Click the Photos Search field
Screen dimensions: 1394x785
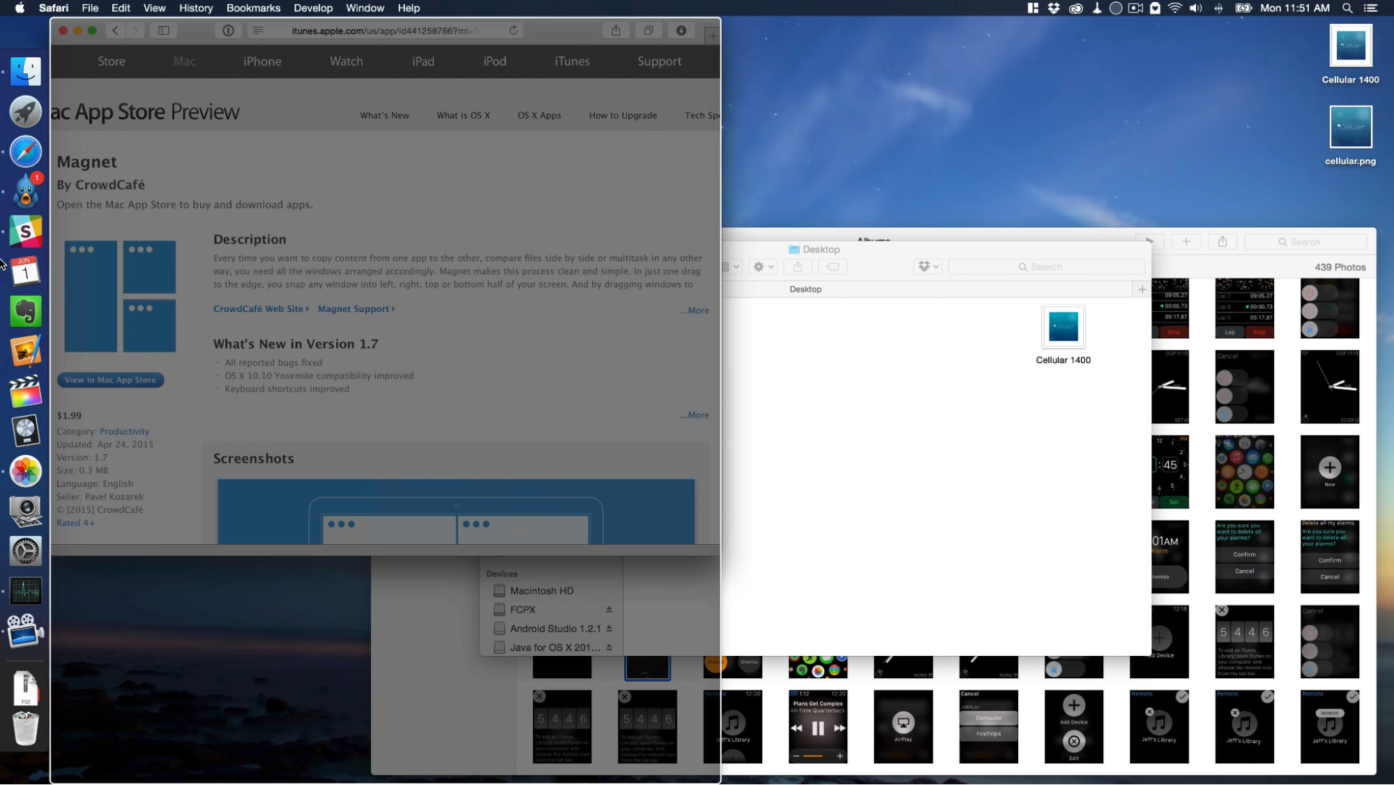[1305, 241]
